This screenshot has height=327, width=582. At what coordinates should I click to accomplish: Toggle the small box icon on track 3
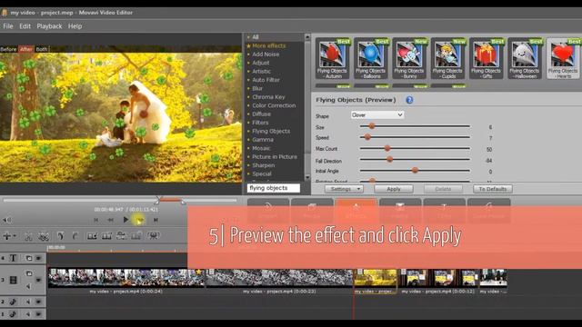click(28, 273)
